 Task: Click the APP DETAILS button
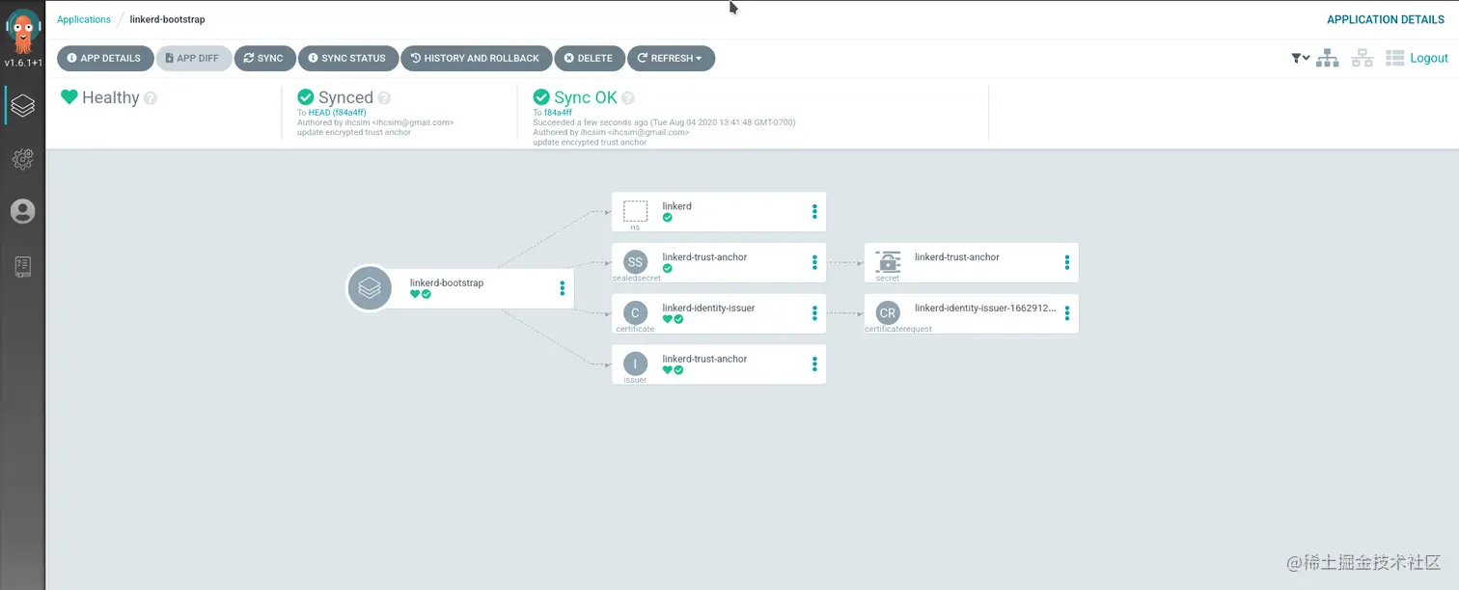point(105,58)
